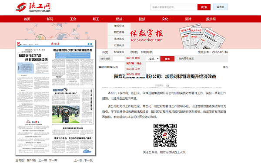
Task: Open the 工会 navigation item
Action: coord(73,19)
